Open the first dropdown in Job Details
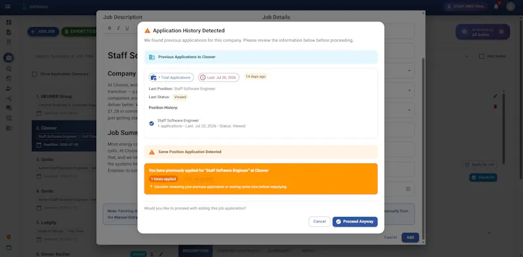 pos(409,71)
